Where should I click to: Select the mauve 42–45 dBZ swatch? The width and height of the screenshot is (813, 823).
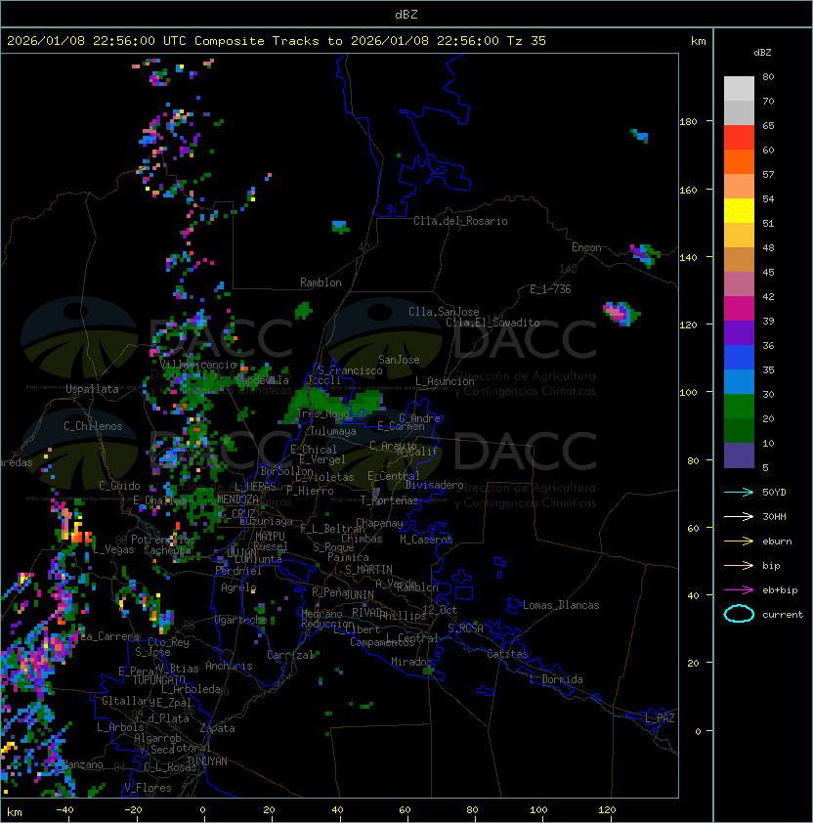click(739, 284)
